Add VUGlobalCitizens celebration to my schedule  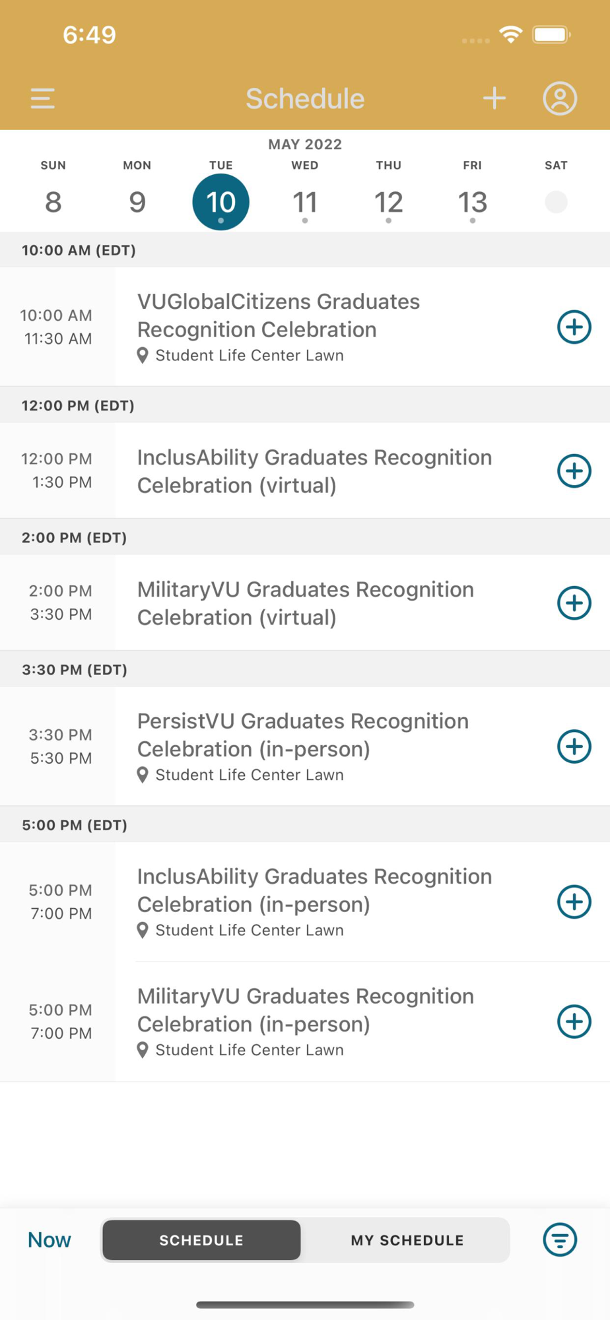pyautogui.click(x=574, y=327)
